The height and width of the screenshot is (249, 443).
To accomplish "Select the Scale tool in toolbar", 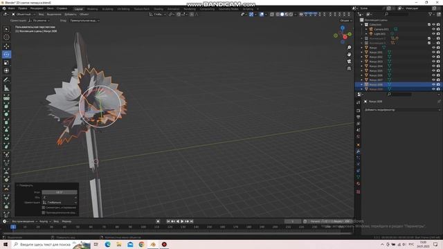I will pyautogui.click(x=6, y=62).
